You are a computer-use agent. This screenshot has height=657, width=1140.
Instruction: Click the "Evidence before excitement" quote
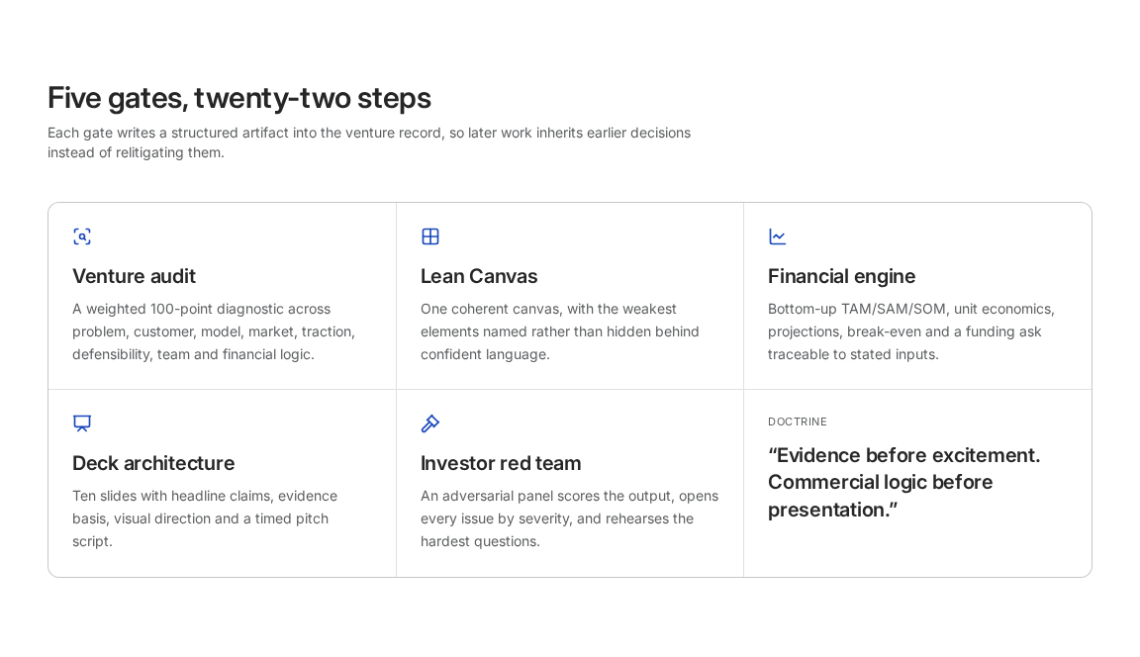[x=904, y=483]
